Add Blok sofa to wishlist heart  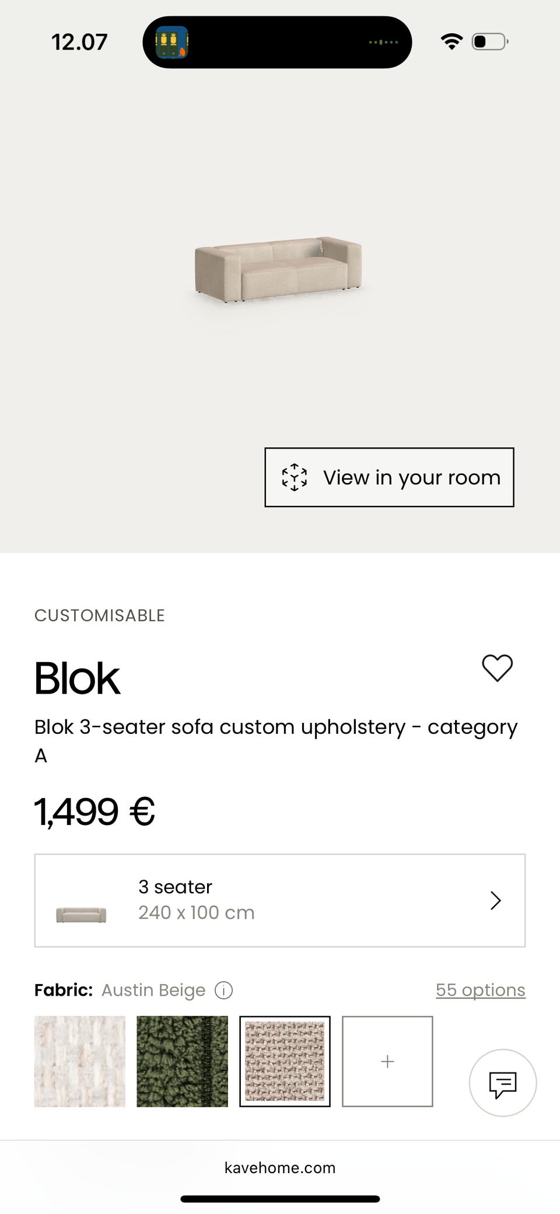(x=497, y=668)
